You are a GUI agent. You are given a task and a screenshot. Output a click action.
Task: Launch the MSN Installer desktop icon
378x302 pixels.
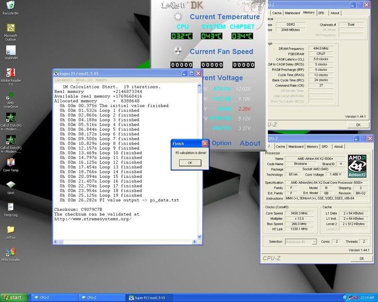point(10,252)
